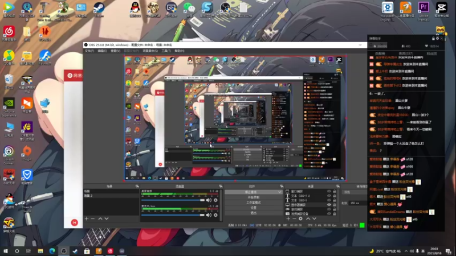
Task: Toggle the lock on the 游戏捕获 source
Action: 335,209
